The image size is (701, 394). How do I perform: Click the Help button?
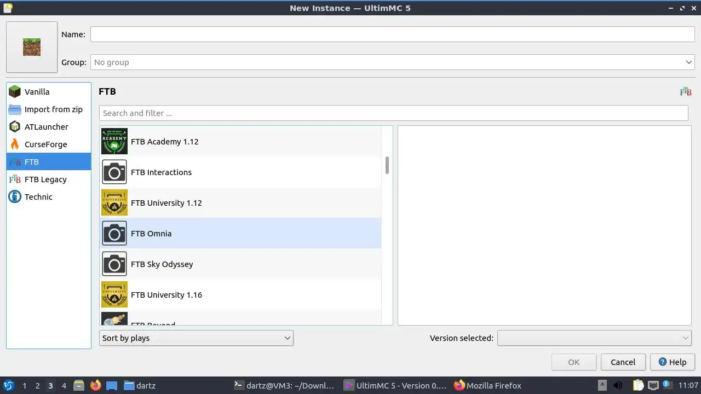click(x=672, y=362)
